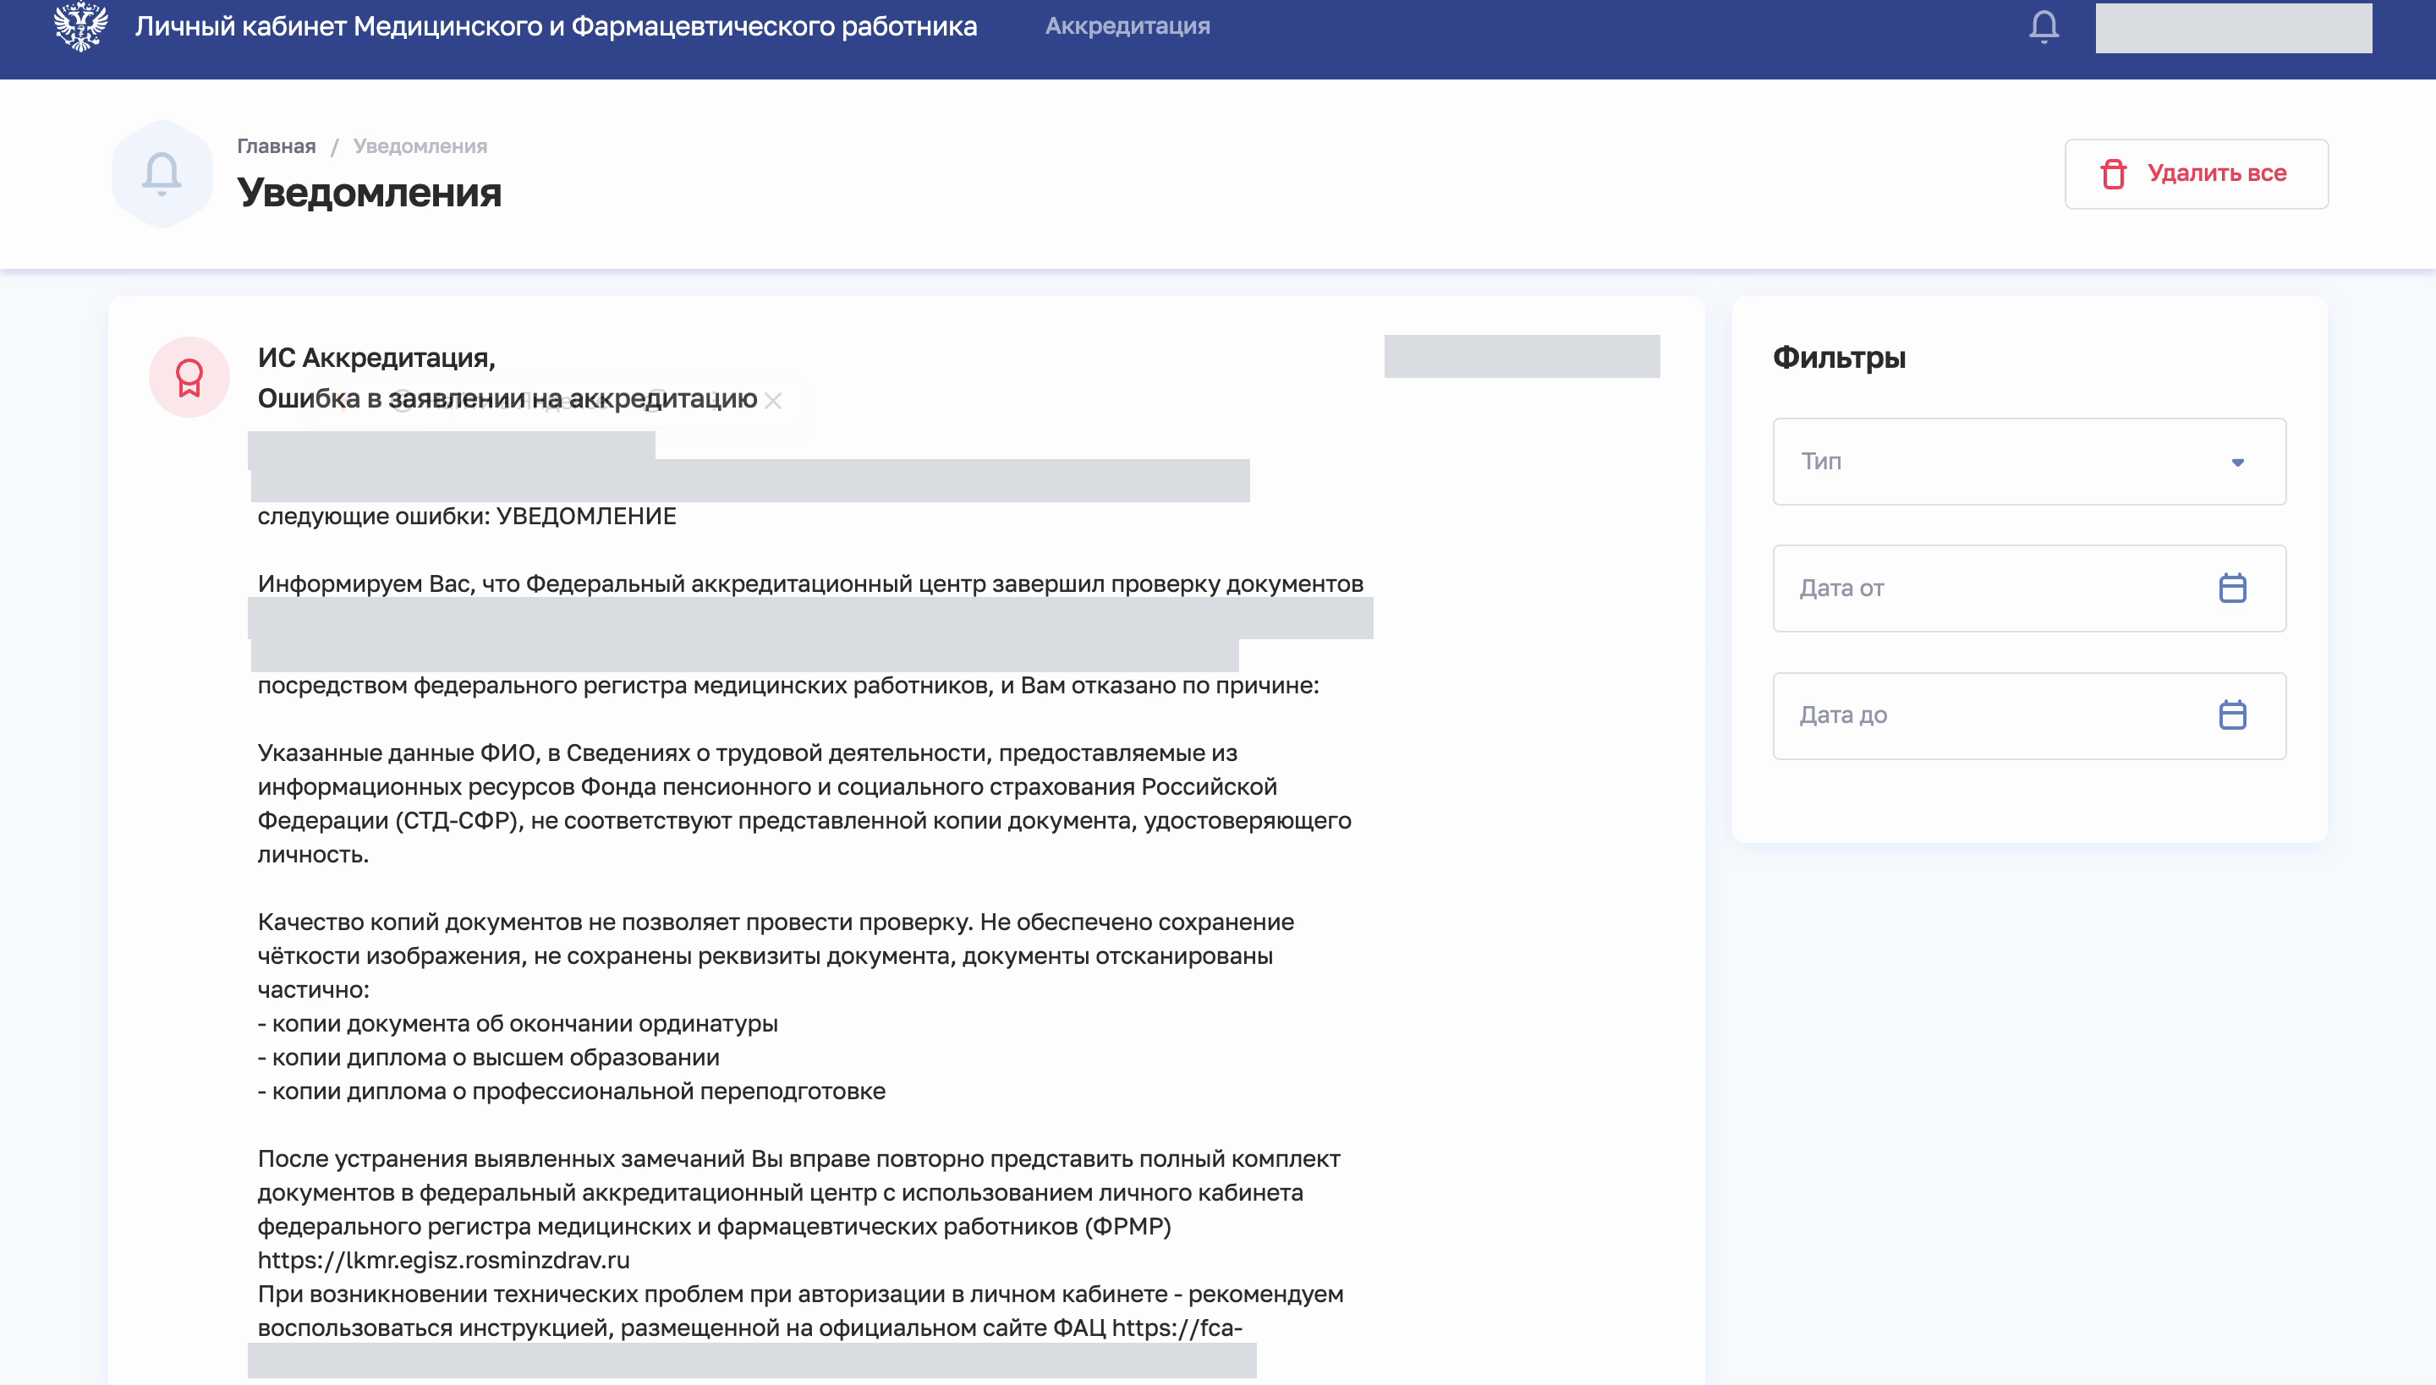Viewport: 2436px width, 1385px height.
Task: Focus the Дата от input field
Action: 2028,588
